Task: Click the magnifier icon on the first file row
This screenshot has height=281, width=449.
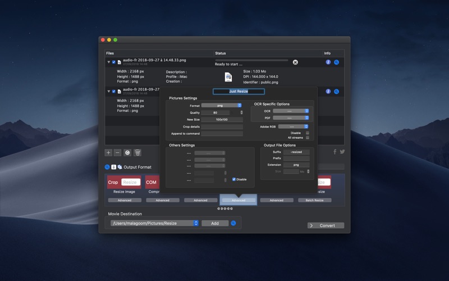Action: pos(336,62)
